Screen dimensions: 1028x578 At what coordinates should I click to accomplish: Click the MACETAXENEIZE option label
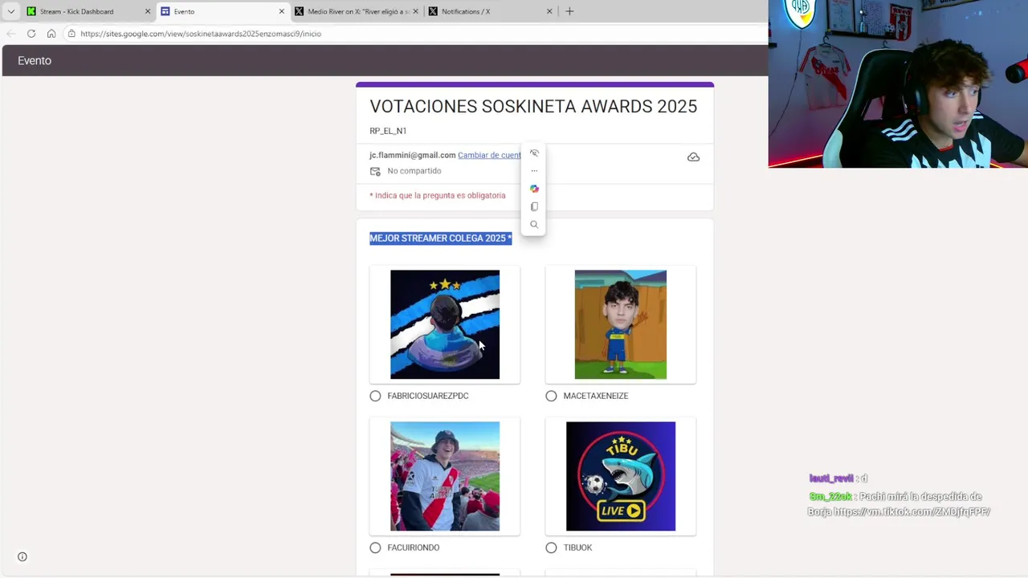[596, 396]
